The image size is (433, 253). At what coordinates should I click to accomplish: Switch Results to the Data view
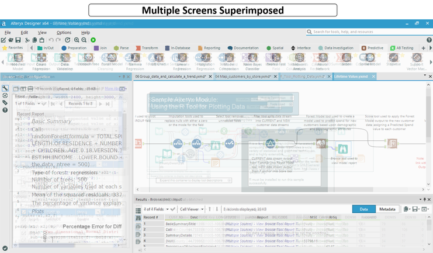(x=363, y=209)
